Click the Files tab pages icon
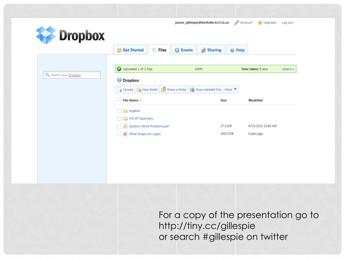345x258 pixels. pos(154,50)
